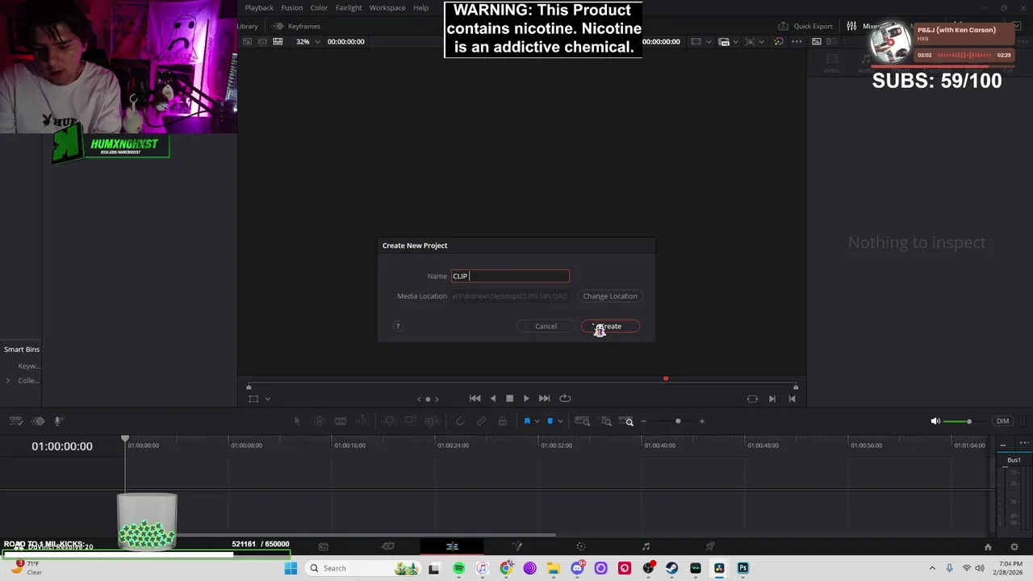
Task: Open the Fusion menu
Action: click(x=292, y=7)
